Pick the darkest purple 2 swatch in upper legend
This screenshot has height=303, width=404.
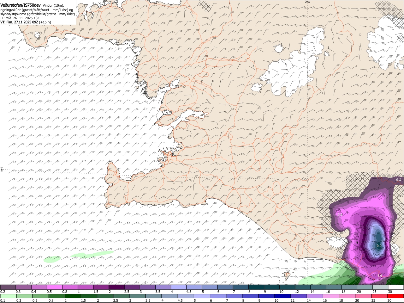tap(116, 287)
